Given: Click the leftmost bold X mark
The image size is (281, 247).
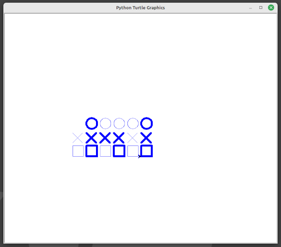Looking at the screenshot, I should pos(92,138).
